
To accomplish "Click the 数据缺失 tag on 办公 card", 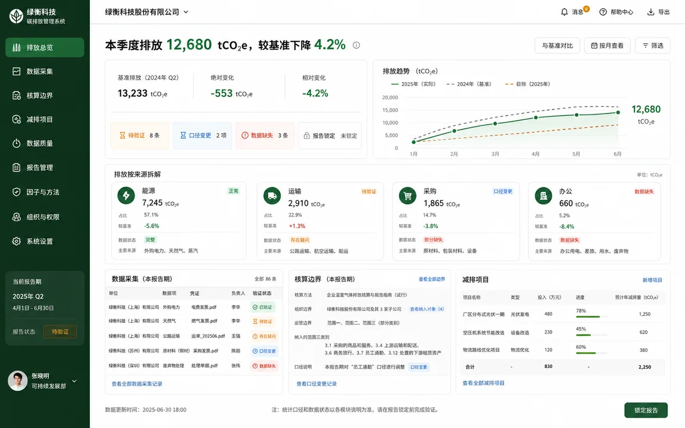I will (x=644, y=191).
